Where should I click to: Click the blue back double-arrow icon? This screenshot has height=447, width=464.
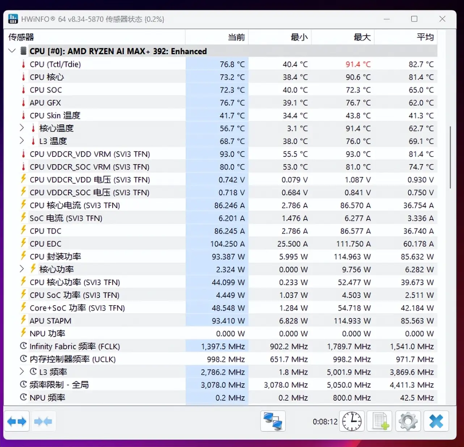[x=17, y=421]
